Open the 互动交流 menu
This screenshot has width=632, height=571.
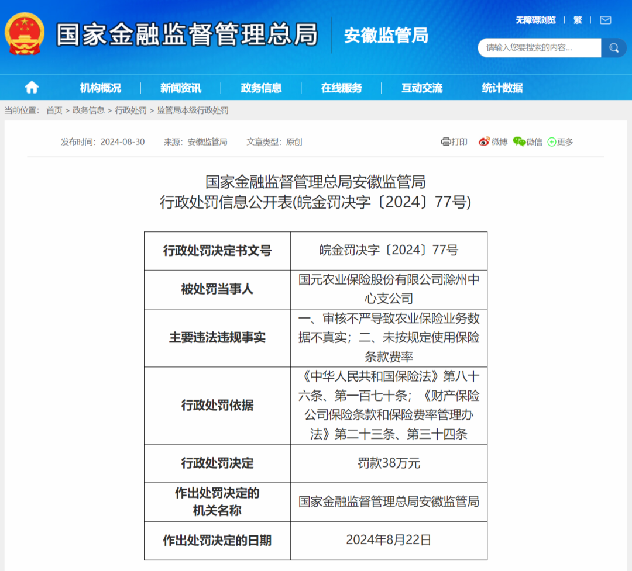coord(421,88)
